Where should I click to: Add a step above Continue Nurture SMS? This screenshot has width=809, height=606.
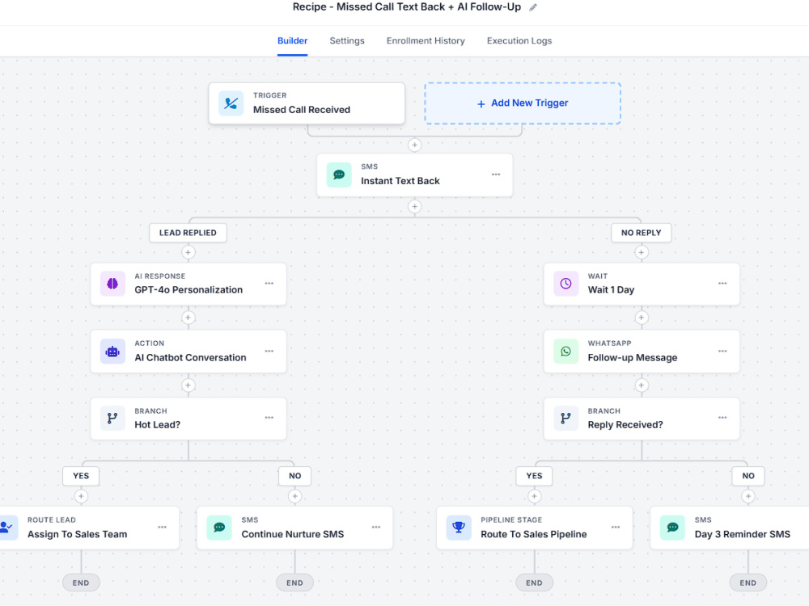tap(294, 496)
